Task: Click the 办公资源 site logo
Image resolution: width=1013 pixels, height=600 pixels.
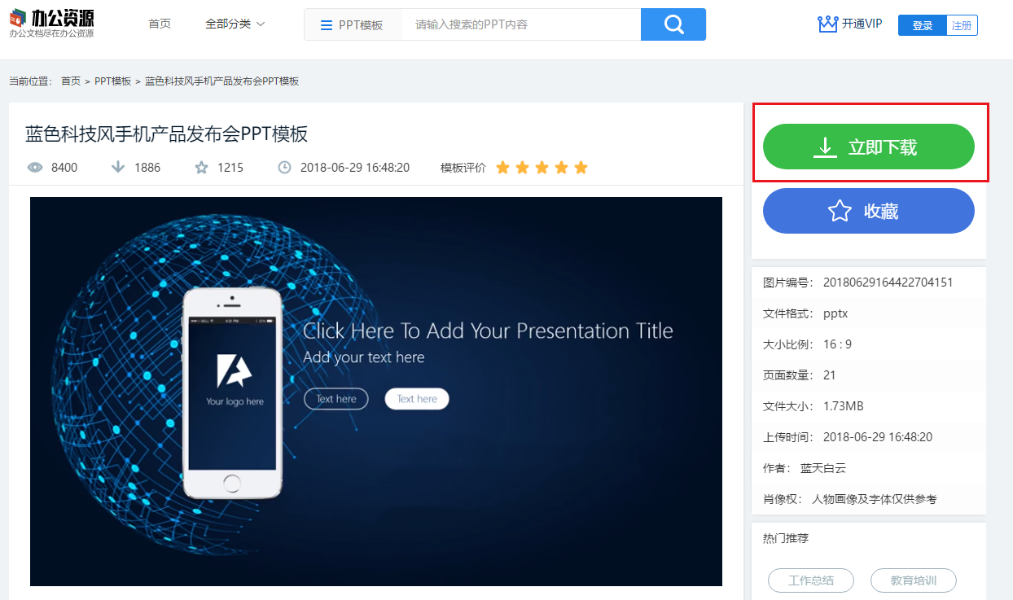Action: point(51,24)
